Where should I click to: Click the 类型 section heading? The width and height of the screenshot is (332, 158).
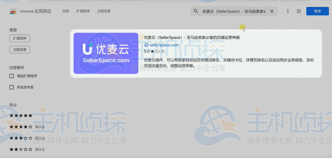coord(13,30)
